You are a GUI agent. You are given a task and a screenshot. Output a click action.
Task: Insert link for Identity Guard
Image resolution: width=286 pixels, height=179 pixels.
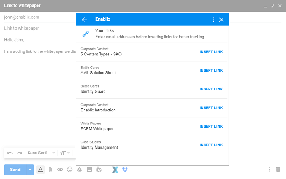coord(211,89)
